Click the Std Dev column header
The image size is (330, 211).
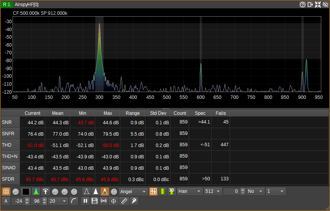tap(157, 113)
